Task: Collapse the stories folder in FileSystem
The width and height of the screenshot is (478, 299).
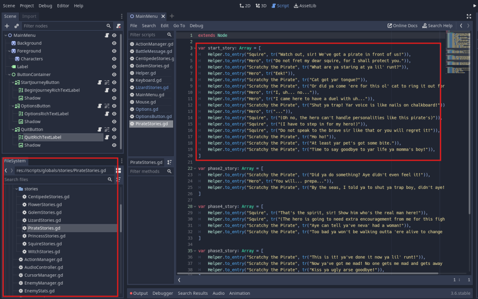Action: (16, 189)
